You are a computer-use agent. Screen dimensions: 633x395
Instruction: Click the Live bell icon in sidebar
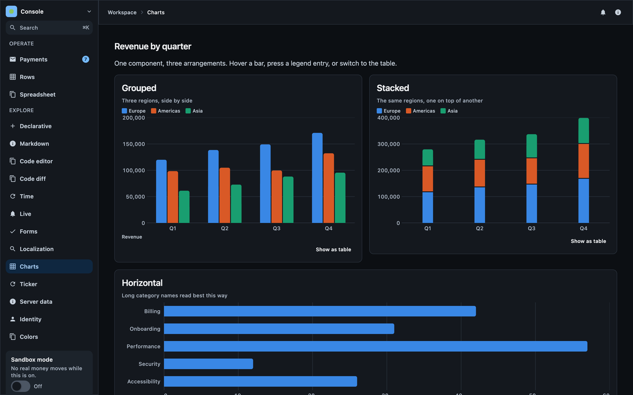pyautogui.click(x=13, y=214)
